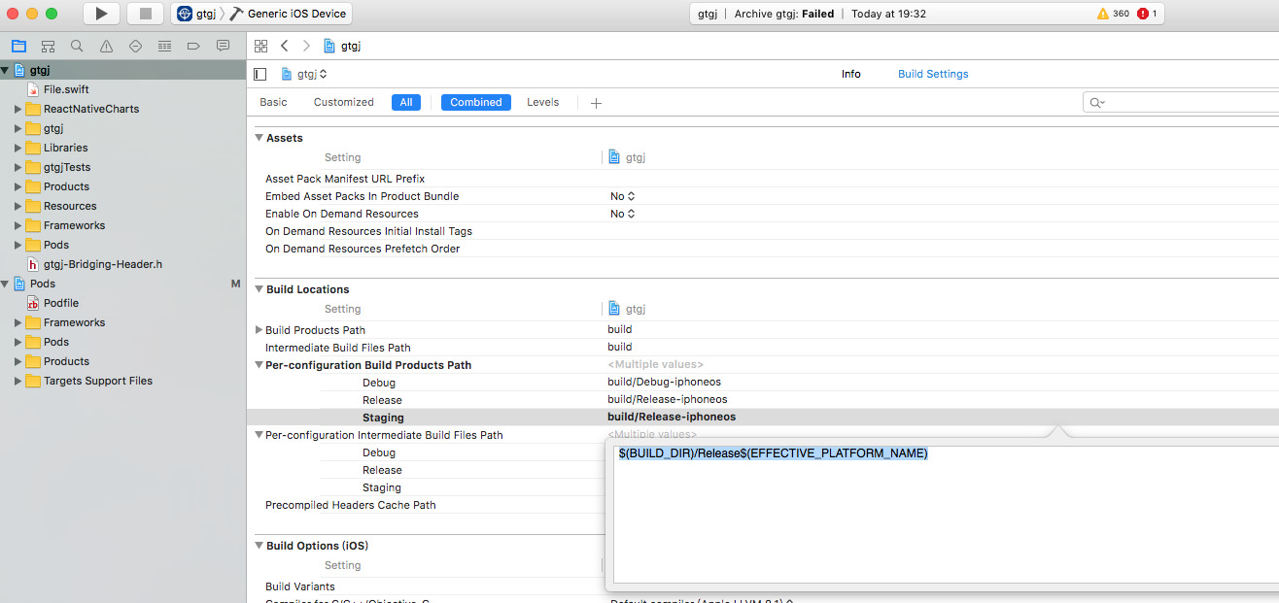Screen dimensions: 1279x603
Task: Open the related items grid icon
Action: pyautogui.click(x=260, y=46)
